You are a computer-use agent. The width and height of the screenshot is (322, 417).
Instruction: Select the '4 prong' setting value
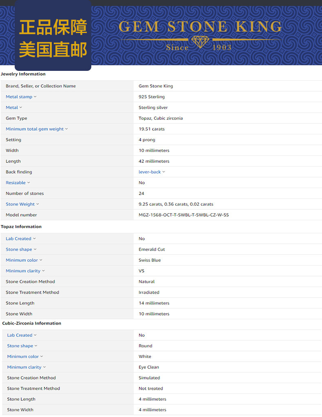(x=147, y=140)
